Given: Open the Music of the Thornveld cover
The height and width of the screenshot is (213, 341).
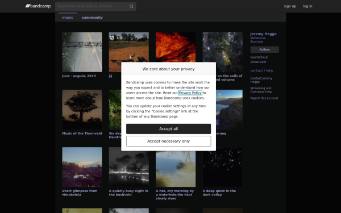Looking at the screenshot, I should [x=82, y=110].
